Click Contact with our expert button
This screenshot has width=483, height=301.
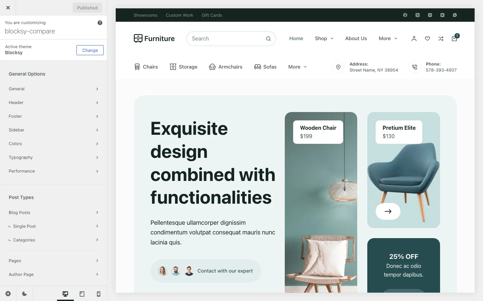click(x=206, y=271)
